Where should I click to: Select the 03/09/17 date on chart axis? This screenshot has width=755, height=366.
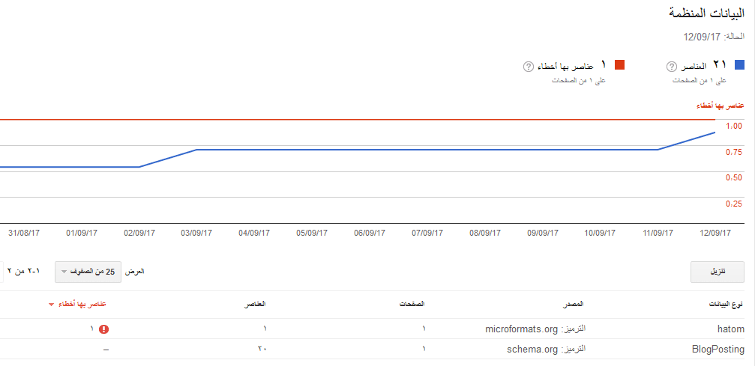tap(196, 233)
